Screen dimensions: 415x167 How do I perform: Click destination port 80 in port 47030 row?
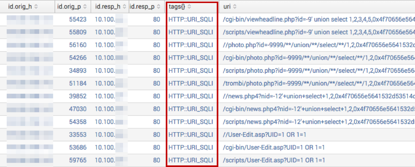pyautogui.click(x=157, y=109)
